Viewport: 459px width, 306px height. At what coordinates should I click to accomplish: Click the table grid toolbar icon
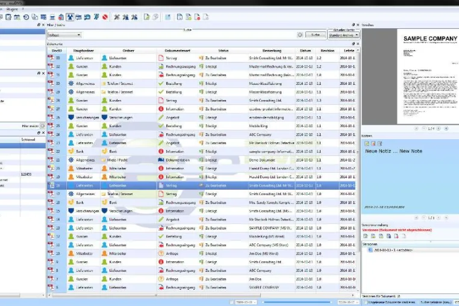(x=43, y=17)
